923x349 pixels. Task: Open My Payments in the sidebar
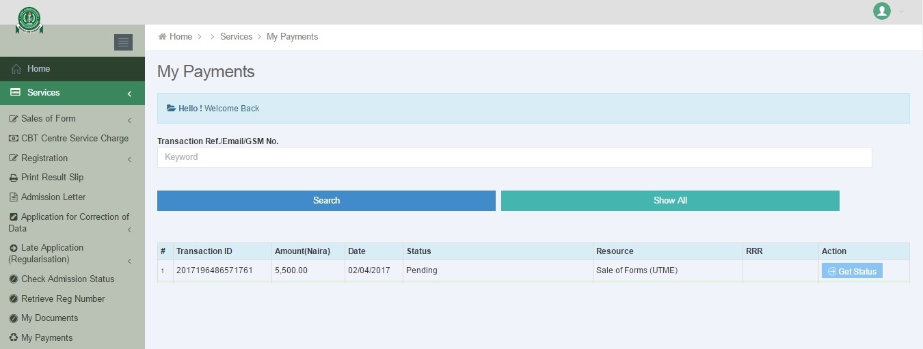click(46, 337)
